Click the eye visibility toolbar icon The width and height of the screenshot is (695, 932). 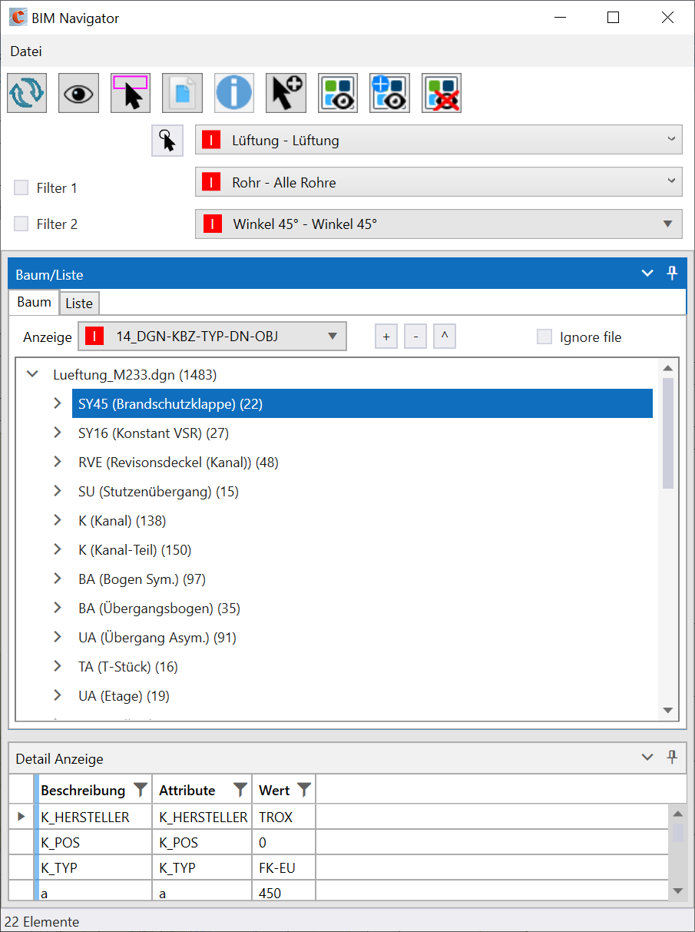coord(78,93)
